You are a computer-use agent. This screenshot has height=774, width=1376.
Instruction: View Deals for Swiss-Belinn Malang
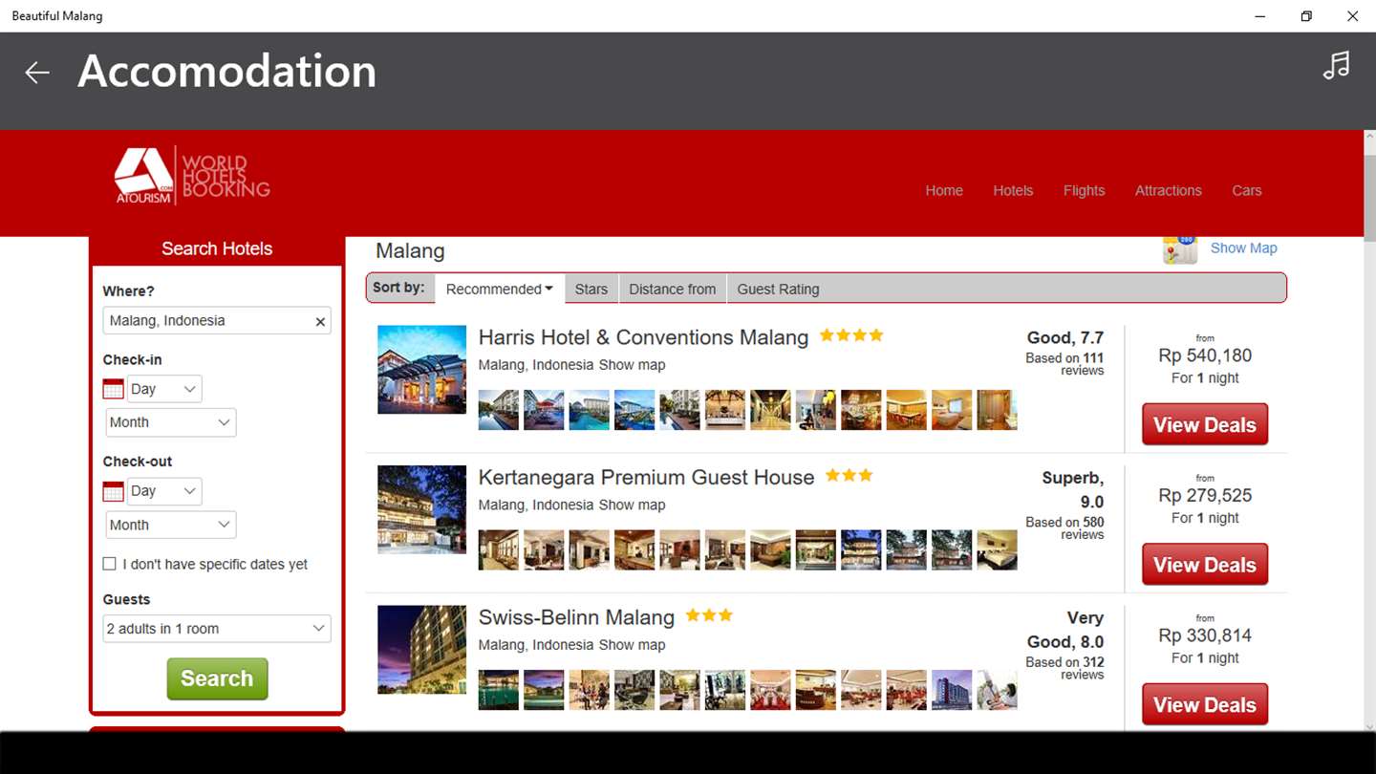(x=1204, y=705)
